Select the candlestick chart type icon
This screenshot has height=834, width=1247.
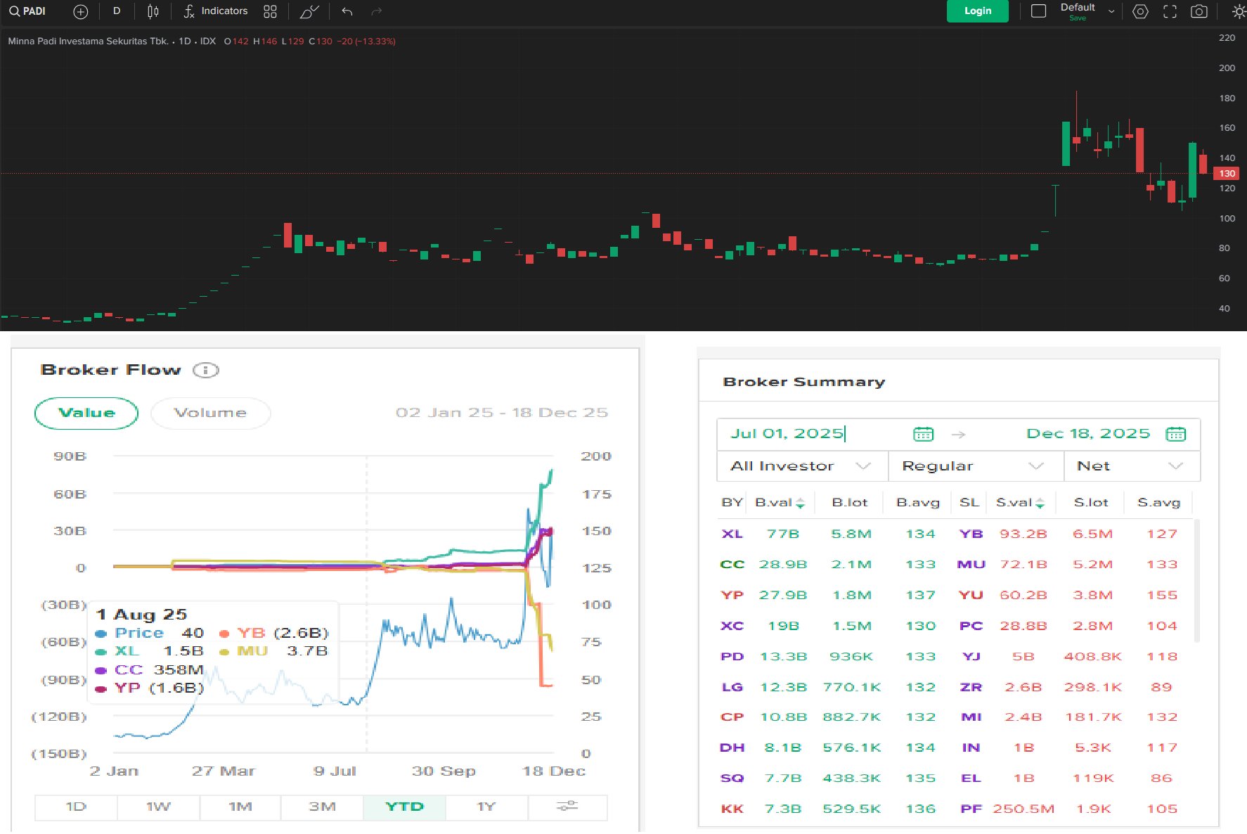(x=153, y=11)
